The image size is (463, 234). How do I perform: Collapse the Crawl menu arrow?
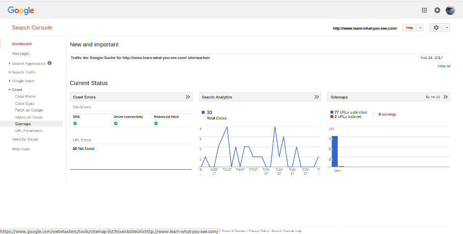[10, 89]
